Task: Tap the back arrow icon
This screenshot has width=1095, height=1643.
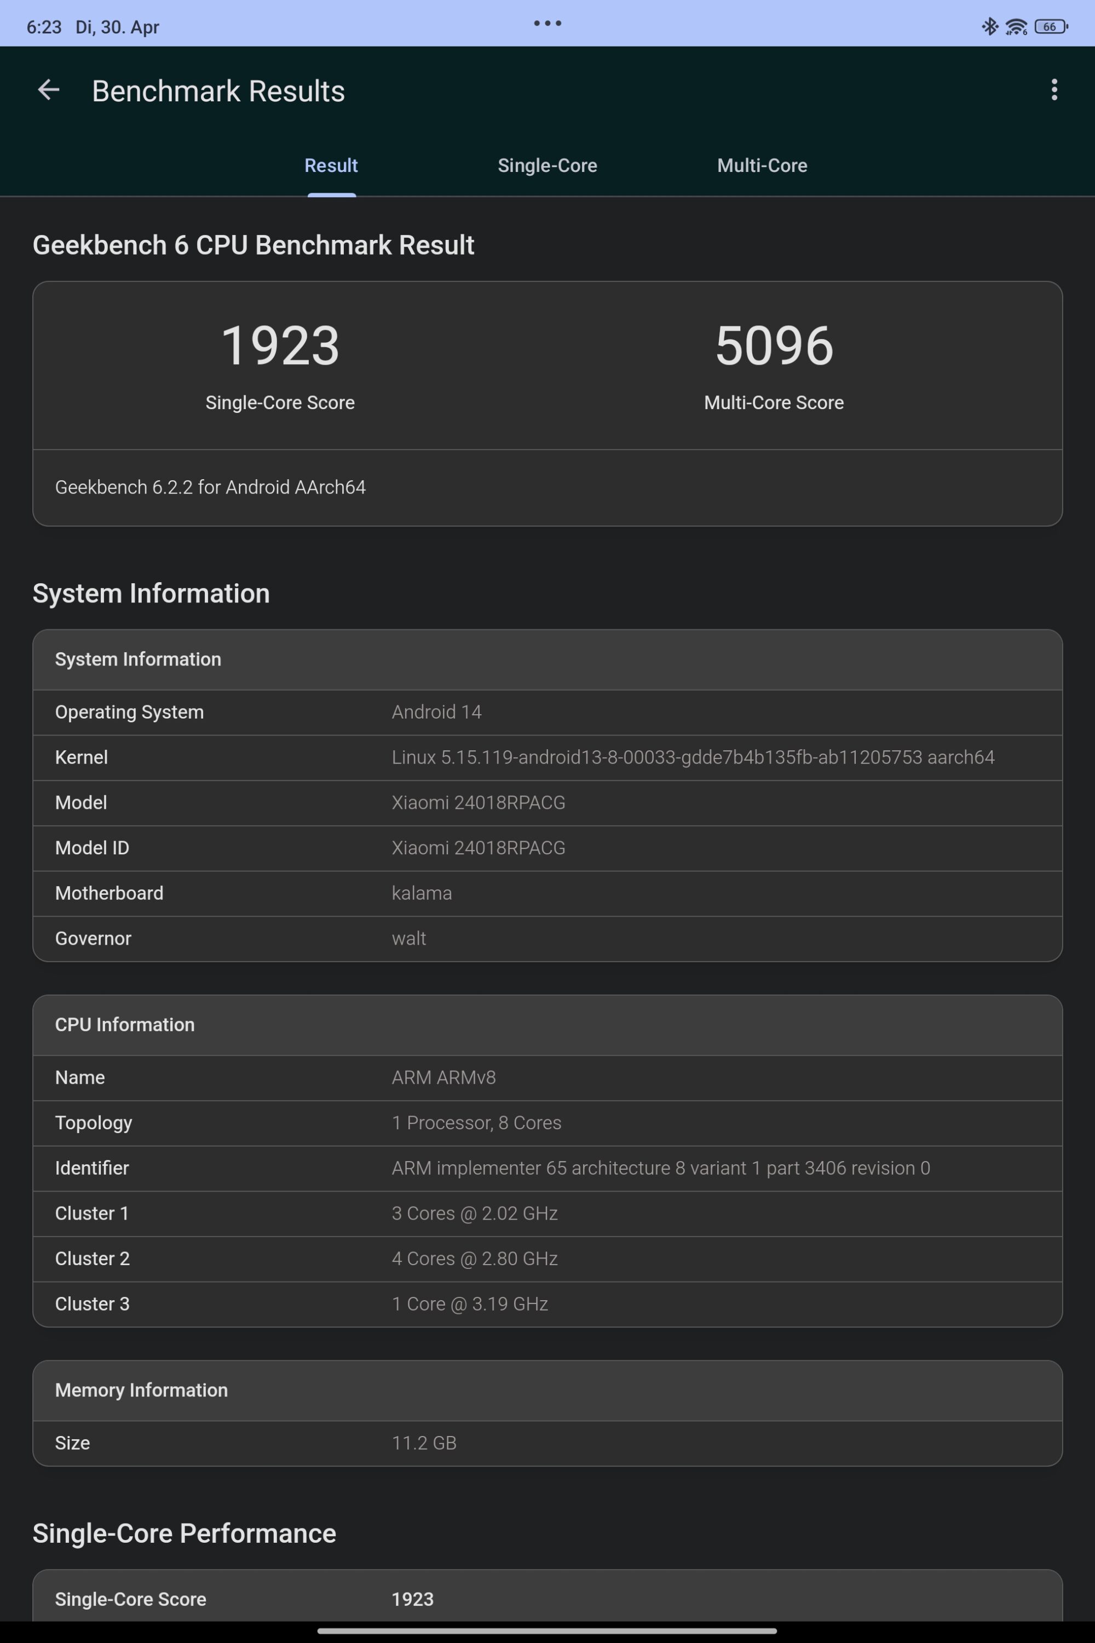Action: [x=48, y=90]
